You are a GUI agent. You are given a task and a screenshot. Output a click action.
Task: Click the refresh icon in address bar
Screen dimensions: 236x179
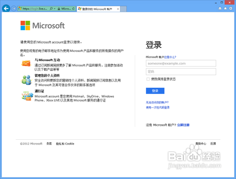click(74, 9)
